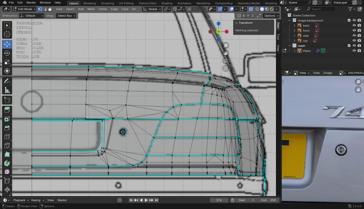Activate the Loop Cut tool
Screen dimensions: 364x209
click(x=7, y=137)
